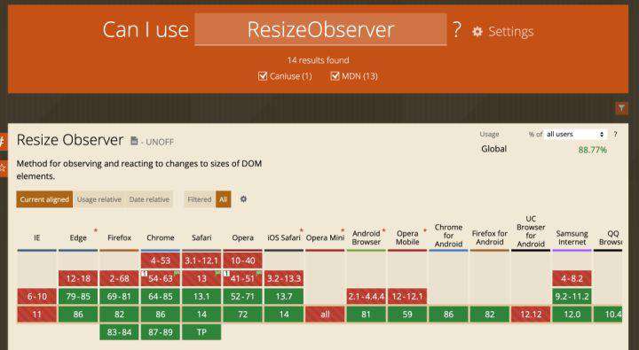
Task: Click Safari 13.1 cell
Action: point(201,296)
